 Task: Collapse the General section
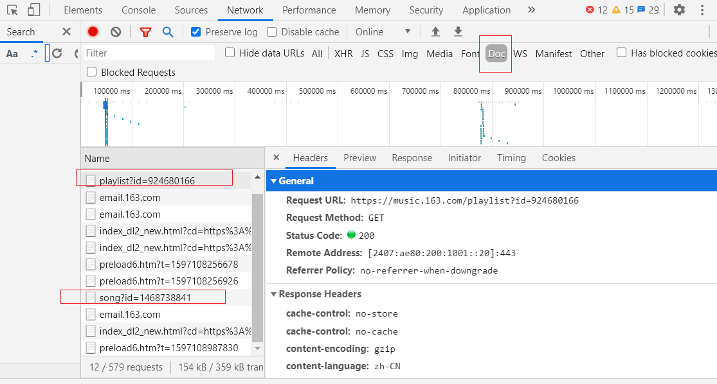click(273, 181)
